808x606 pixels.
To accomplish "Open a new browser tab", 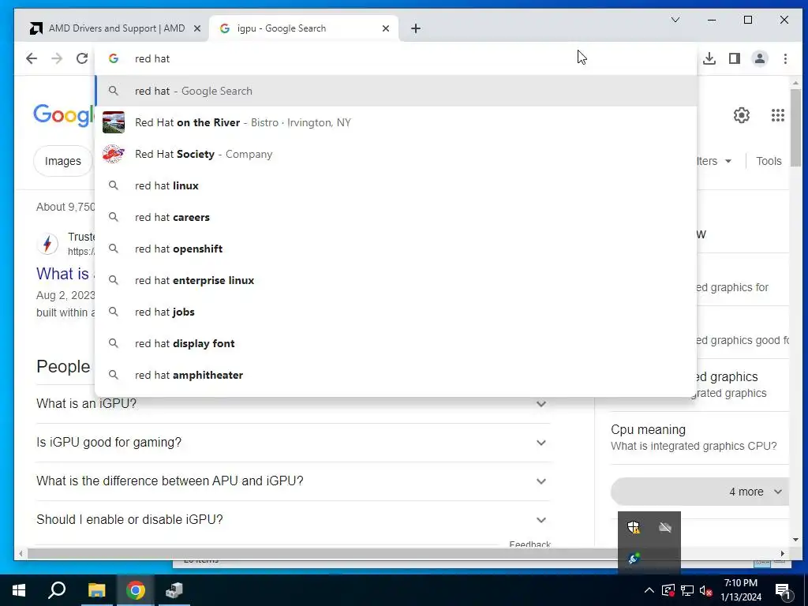I will (415, 28).
